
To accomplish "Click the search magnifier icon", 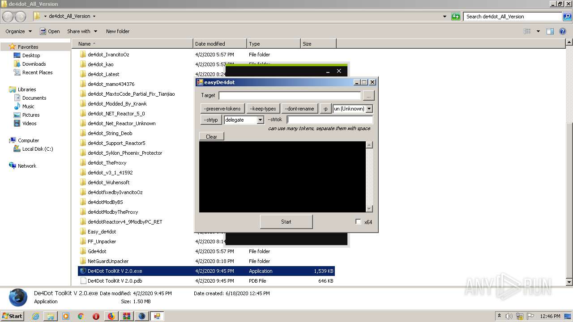I will [x=567, y=17].
